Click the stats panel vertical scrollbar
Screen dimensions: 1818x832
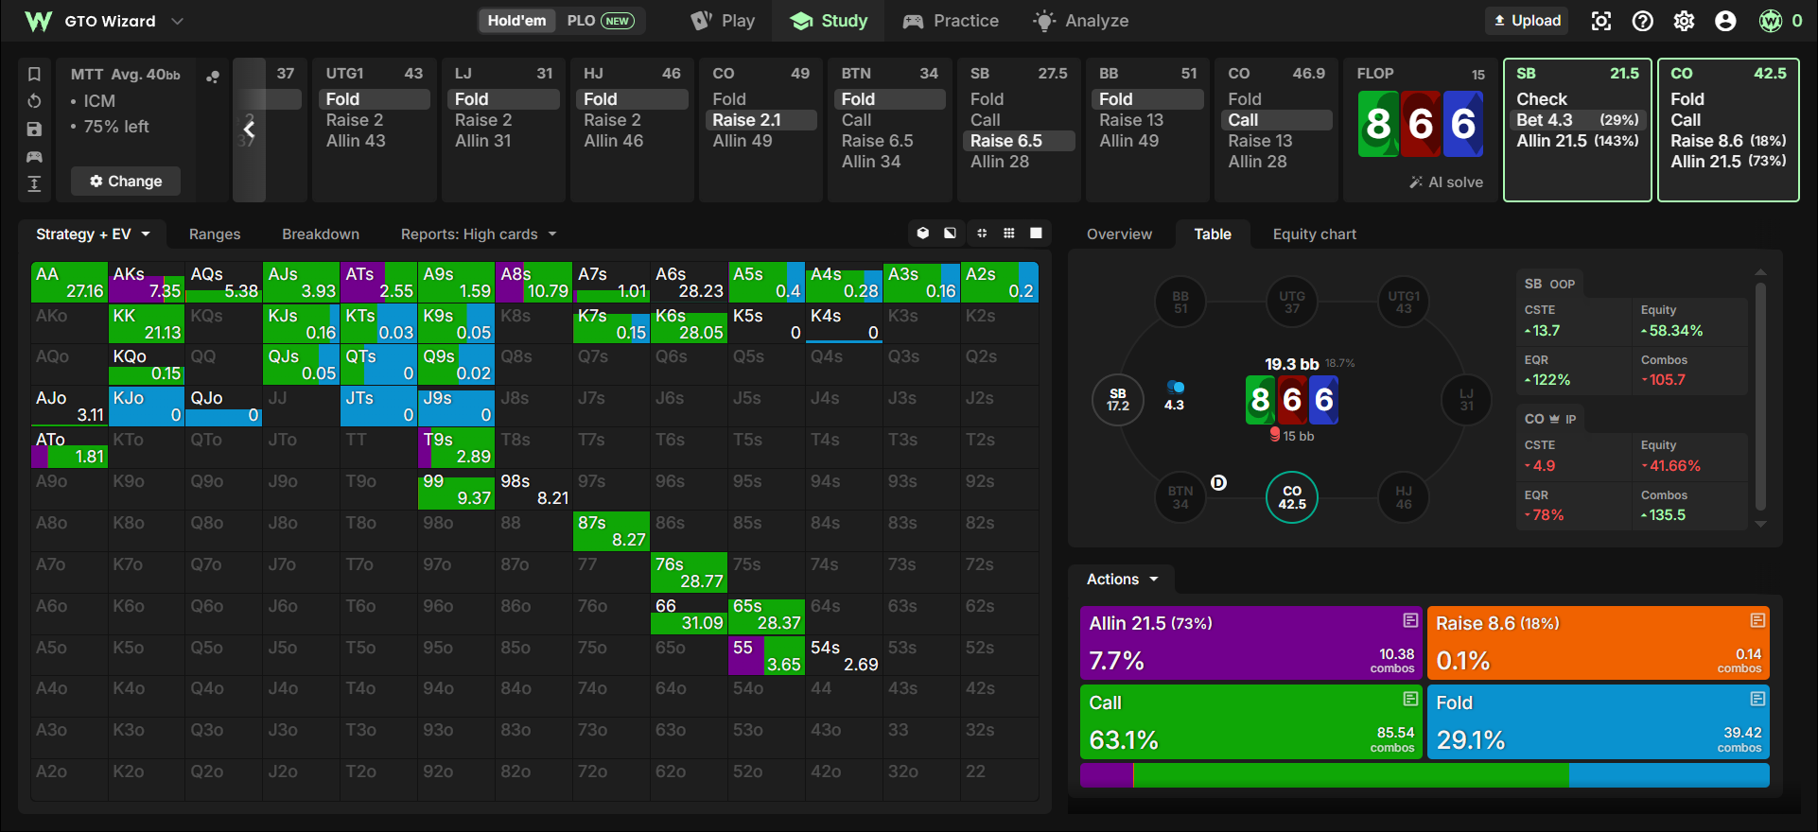pyautogui.click(x=1760, y=397)
